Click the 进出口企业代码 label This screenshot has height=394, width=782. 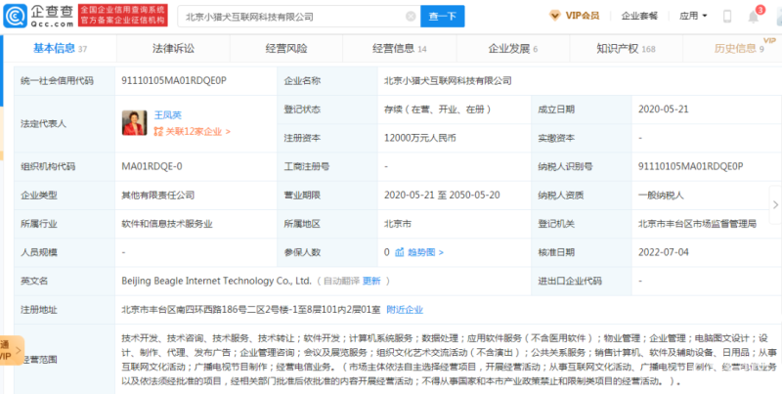[x=570, y=281]
